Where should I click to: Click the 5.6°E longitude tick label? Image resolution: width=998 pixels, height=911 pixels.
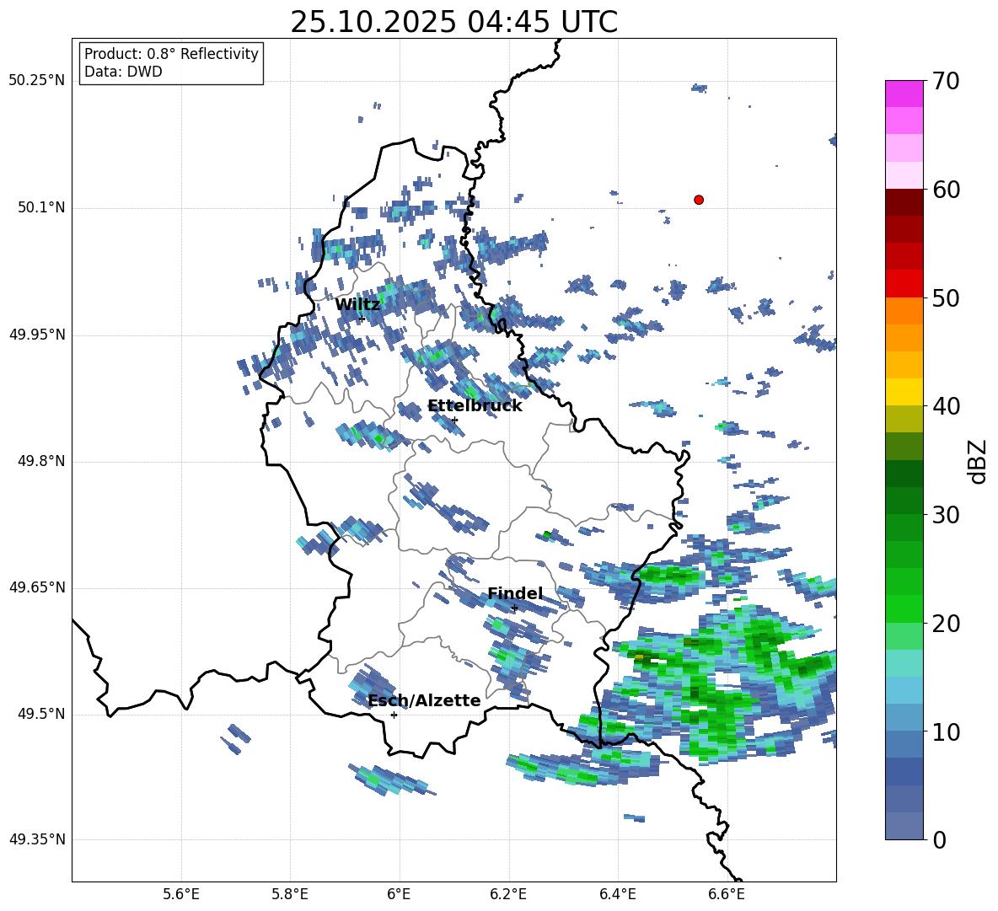(181, 894)
